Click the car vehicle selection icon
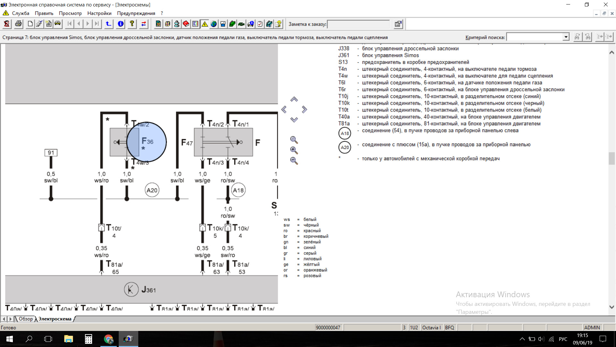This screenshot has height=347, width=616. 57,24
